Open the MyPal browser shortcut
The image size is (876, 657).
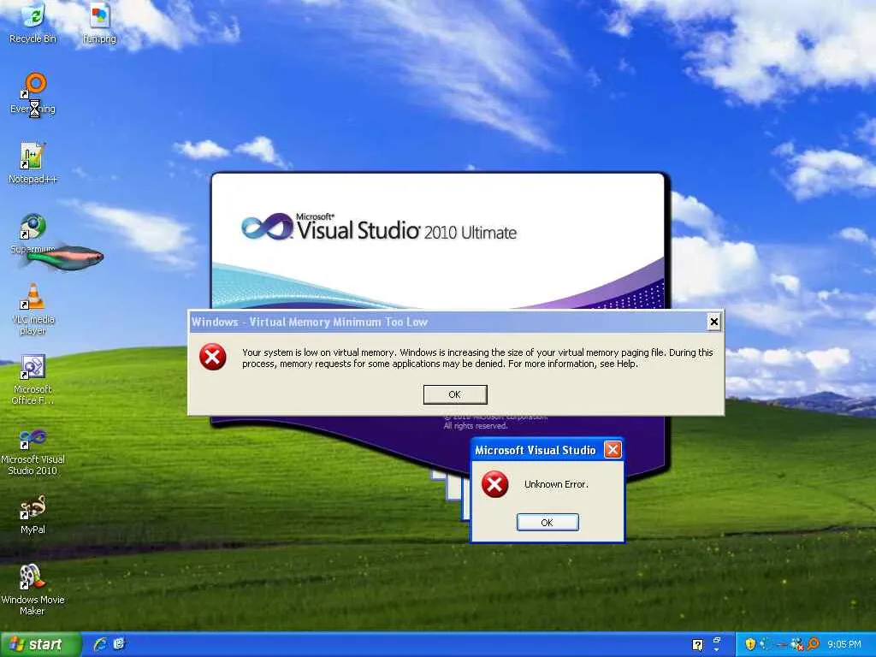point(33,514)
